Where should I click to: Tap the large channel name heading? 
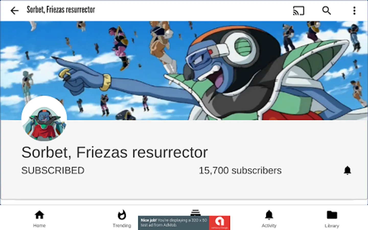point(114,152)
